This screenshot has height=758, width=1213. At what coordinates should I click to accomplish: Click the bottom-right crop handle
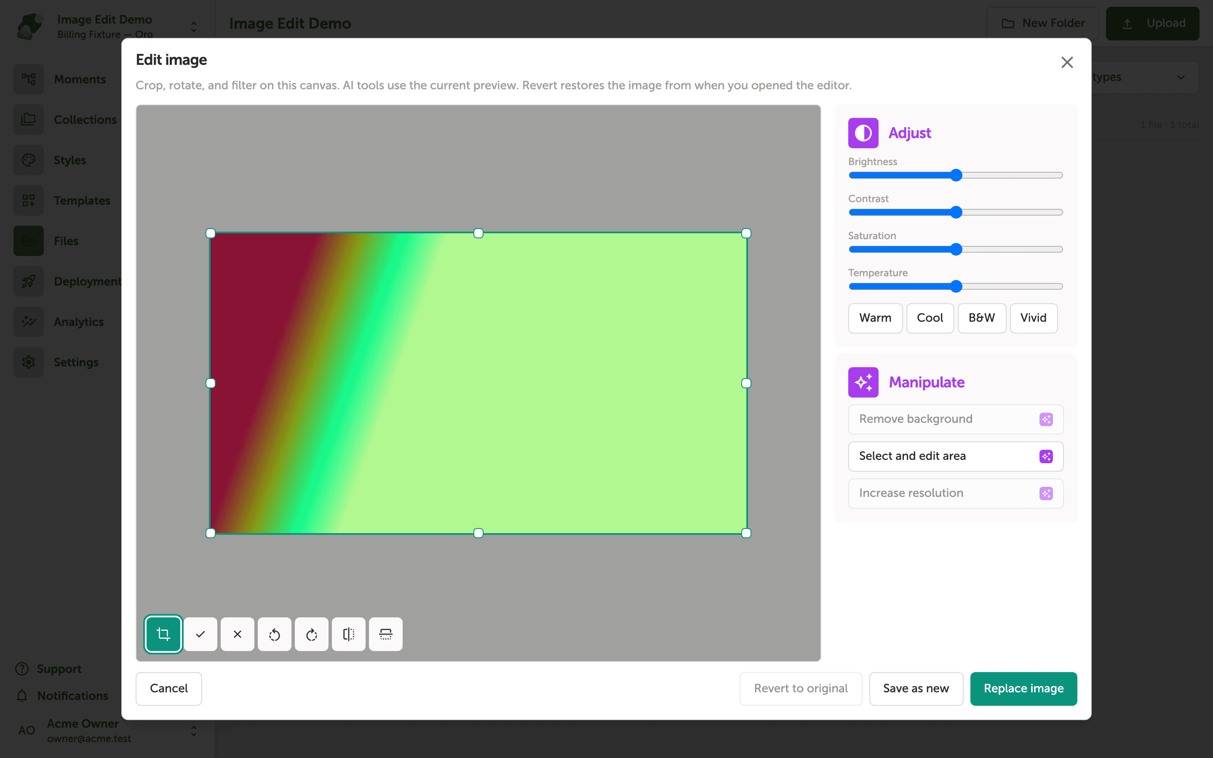pos(746,533)
